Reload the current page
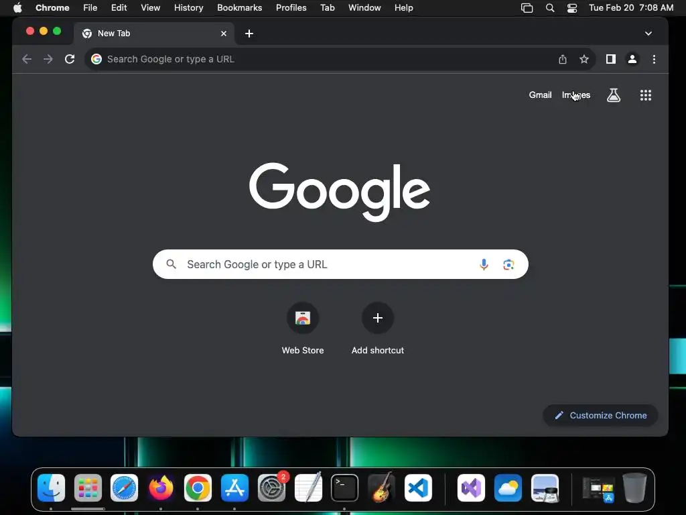 pos(70,59)
